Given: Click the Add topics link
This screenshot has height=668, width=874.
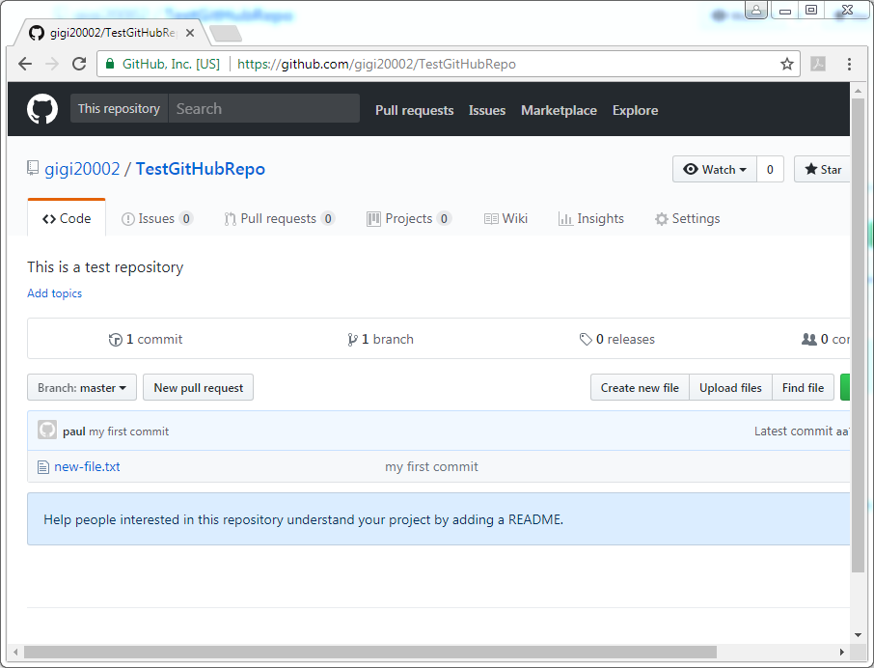Looking at the screenshot, I should pos(55,293).
